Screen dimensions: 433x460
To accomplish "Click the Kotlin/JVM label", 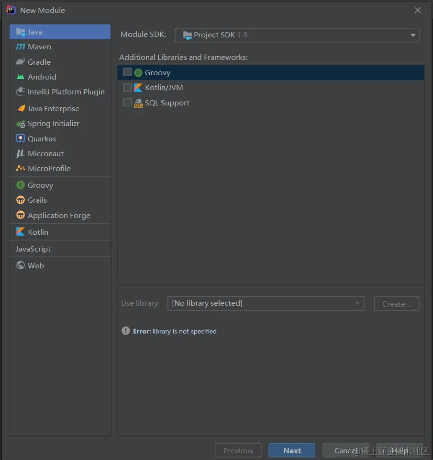I will coord(164,87).
